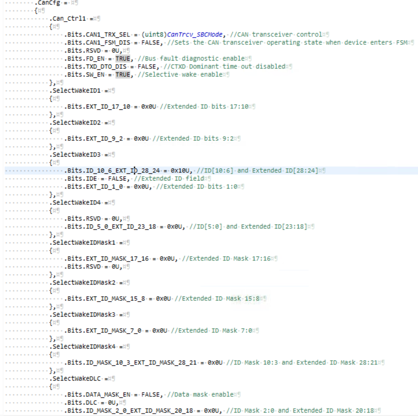The image size is (418, 416).
Task: Click the .Bits.TXD_DTO_DIS field name
Action: click(x=95, y=66)
